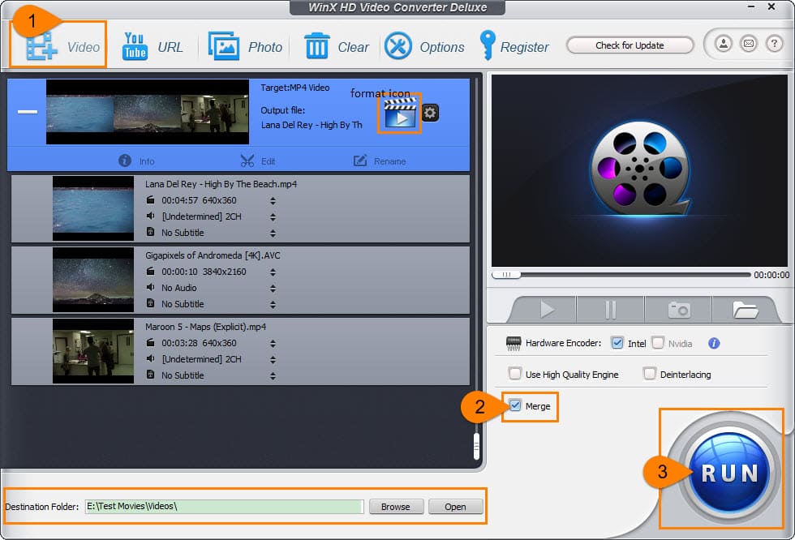The image size is (795, 540).
Task: Click the 00:00:00 preview time
Action: 771,275
